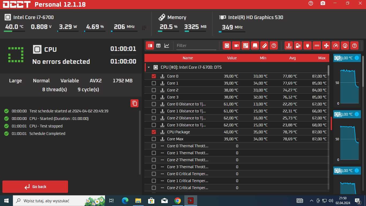Filter sensors by voltage lines icon
The height and width of the screenshot is (206, 366).
(x=317, y=46)
